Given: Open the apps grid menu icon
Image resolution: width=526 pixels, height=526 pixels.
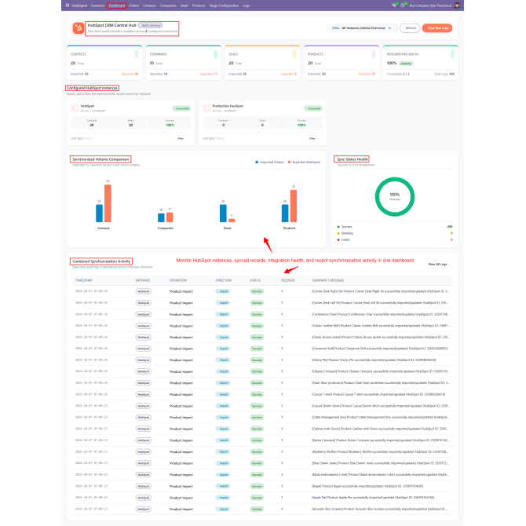Looking at the screenshot, I should pos(68,5).
